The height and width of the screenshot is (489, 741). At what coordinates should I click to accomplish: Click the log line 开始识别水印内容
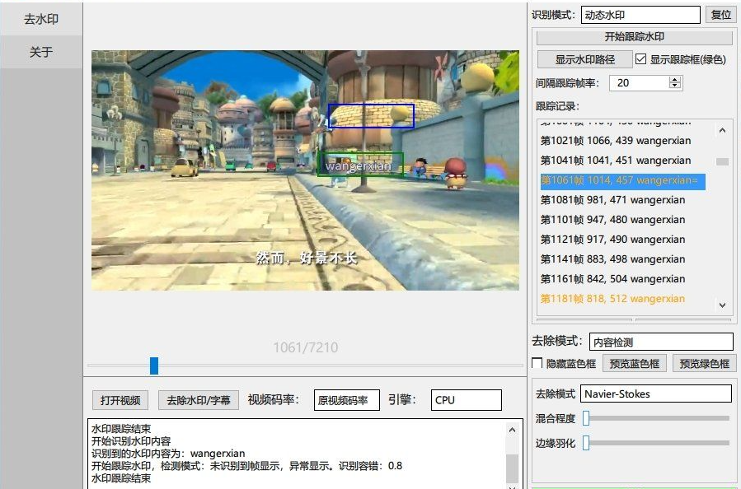coord(131,441)
